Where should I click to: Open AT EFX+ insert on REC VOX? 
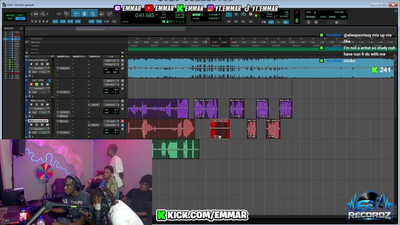point(63,92)
